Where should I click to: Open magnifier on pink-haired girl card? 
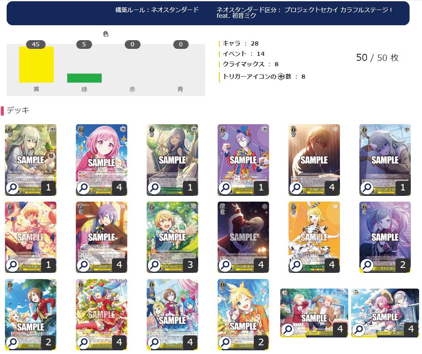(x=83, y=188)
